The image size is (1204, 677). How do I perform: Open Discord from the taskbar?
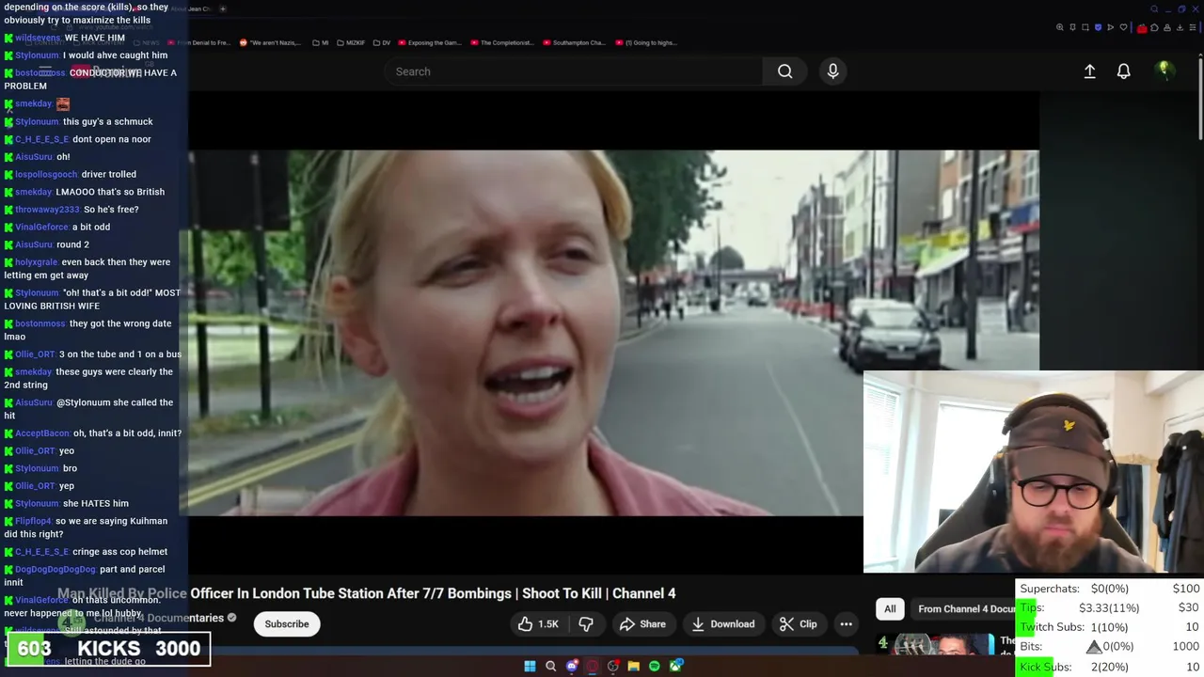pyautogui.click(x=571, y=666)
